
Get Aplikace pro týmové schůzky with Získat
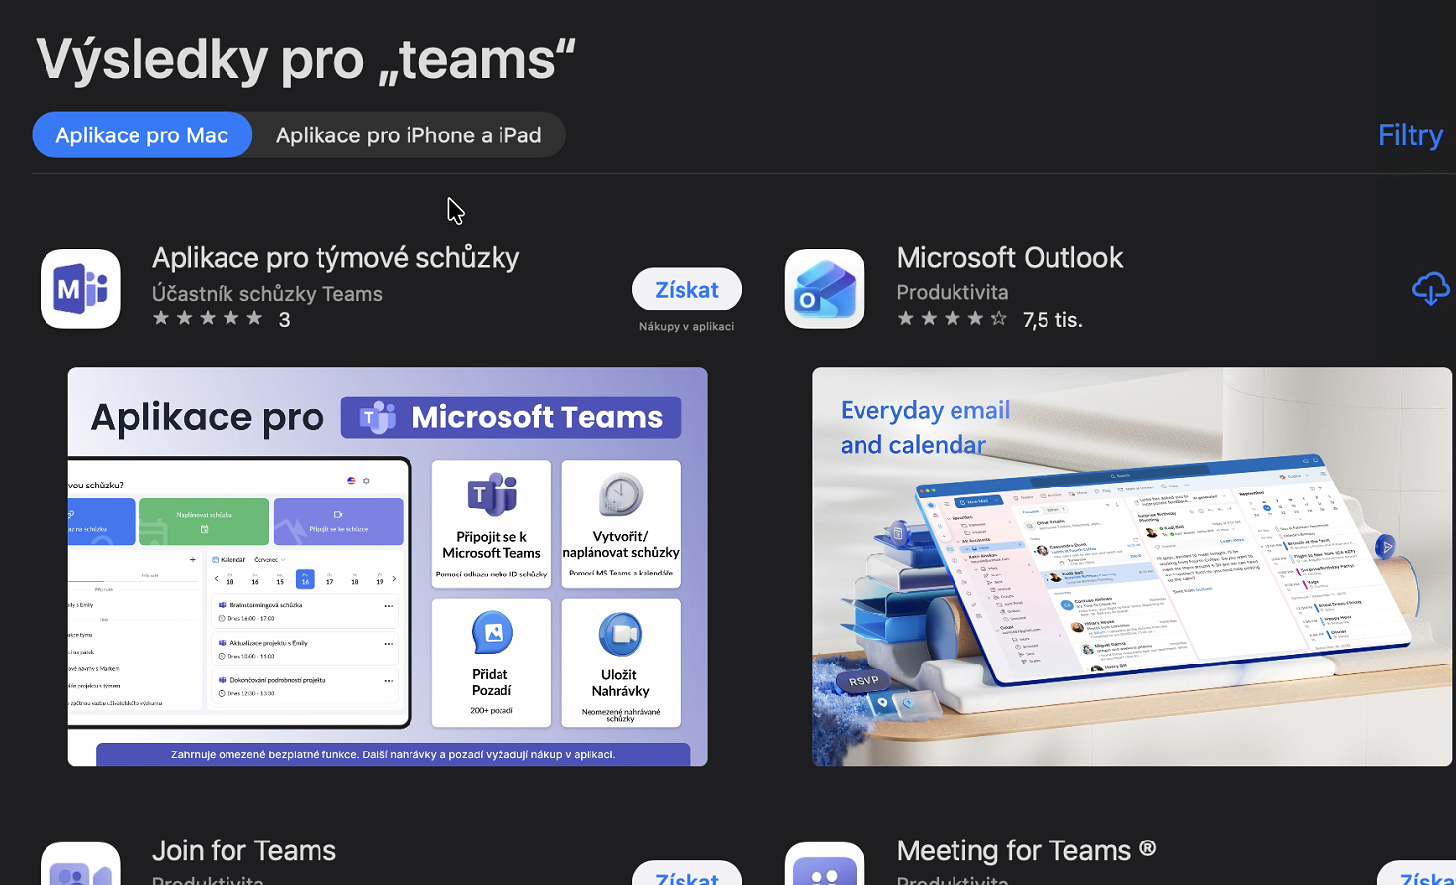coord(686,290)
